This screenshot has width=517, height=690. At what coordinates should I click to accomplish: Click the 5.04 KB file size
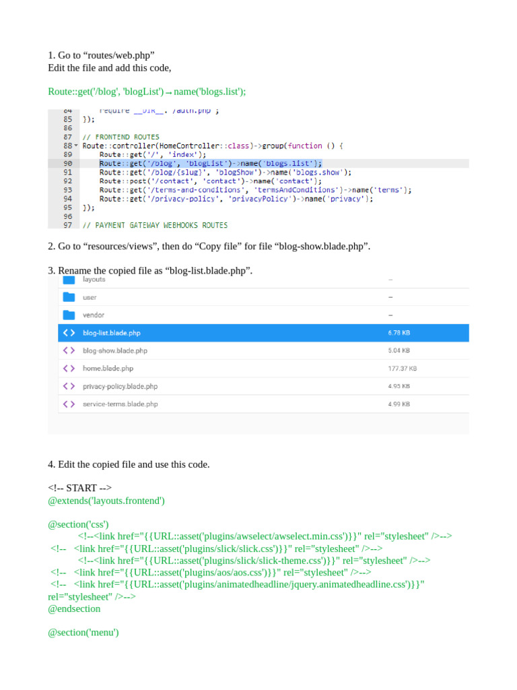point(399,350)
